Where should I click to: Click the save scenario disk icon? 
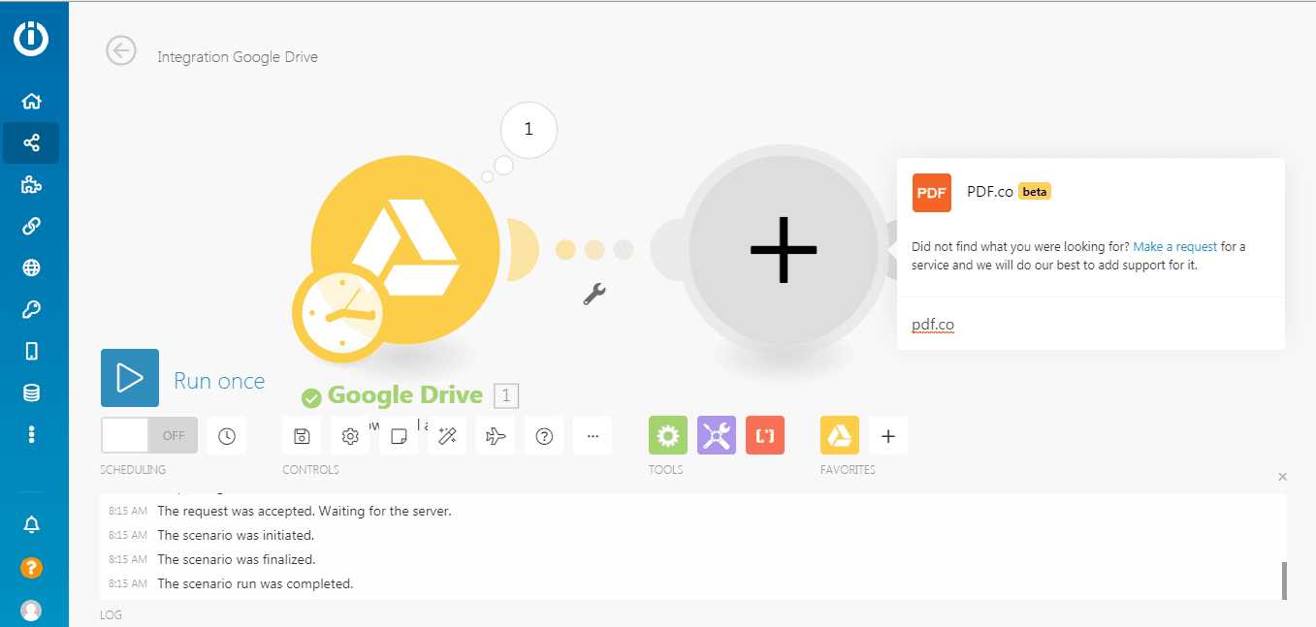302,436
